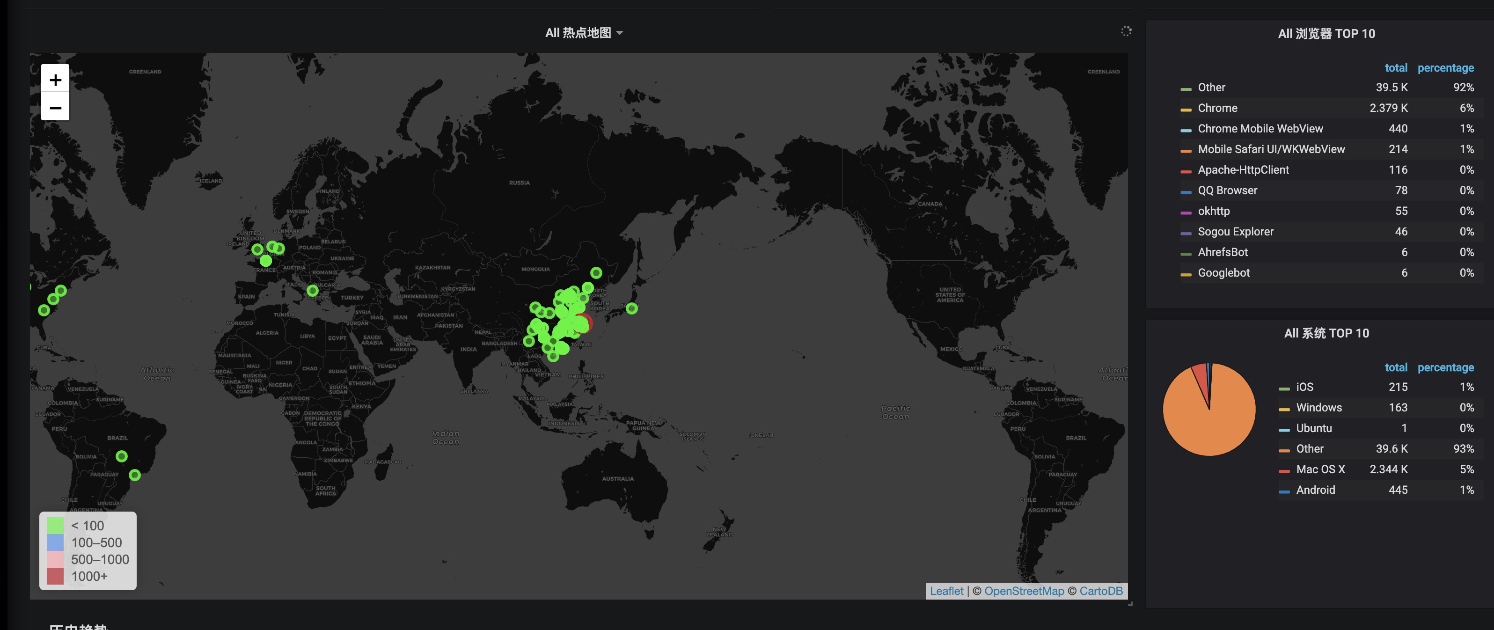Image resolution: width=1494 pixels, height=630 pixels.
Task: Sort browser table by total column
Action: tap(1395, 68)
